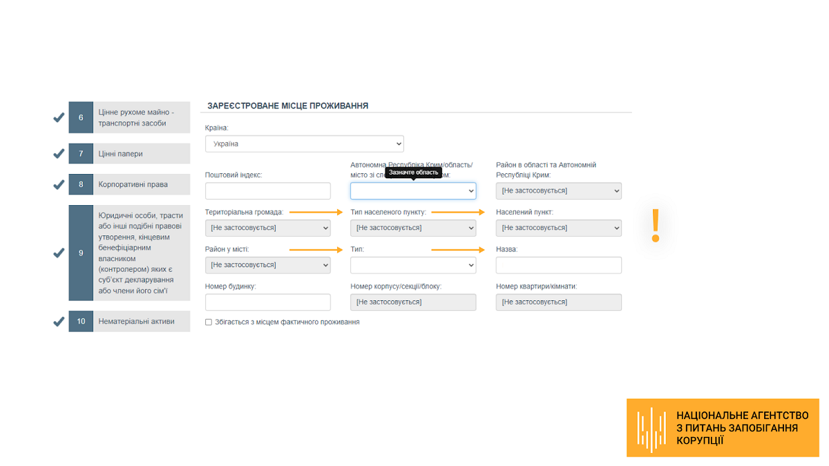Click the Поштовий індекс input field

coord(268,191)
